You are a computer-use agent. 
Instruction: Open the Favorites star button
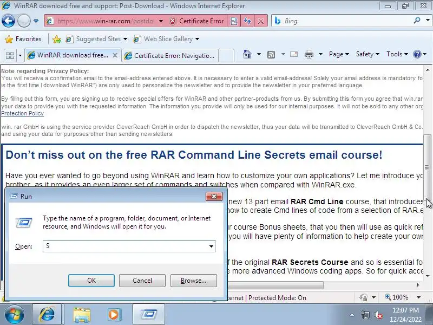[x=23, y=39]
